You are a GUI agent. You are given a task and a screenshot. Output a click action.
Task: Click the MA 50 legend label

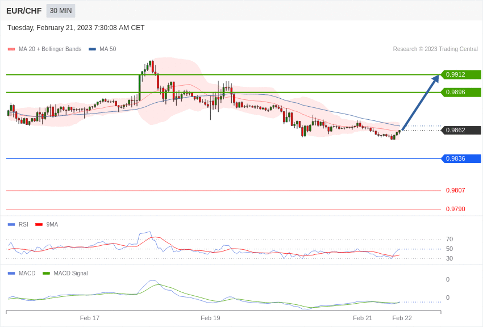[x=108, y=49]
